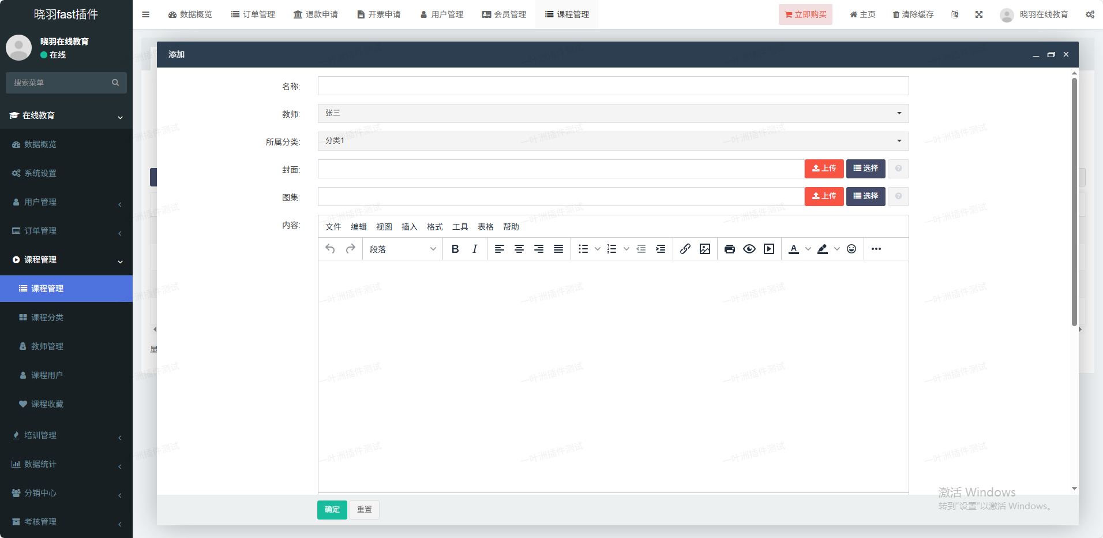Click into the 名称 input field
This screenshot has height=538, width=1103.
click(x=613, y=86)
